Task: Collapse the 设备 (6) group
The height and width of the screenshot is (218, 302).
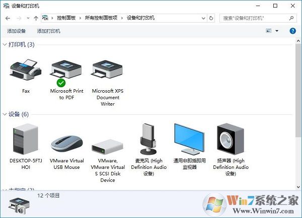Action: (x=5, y=114)
